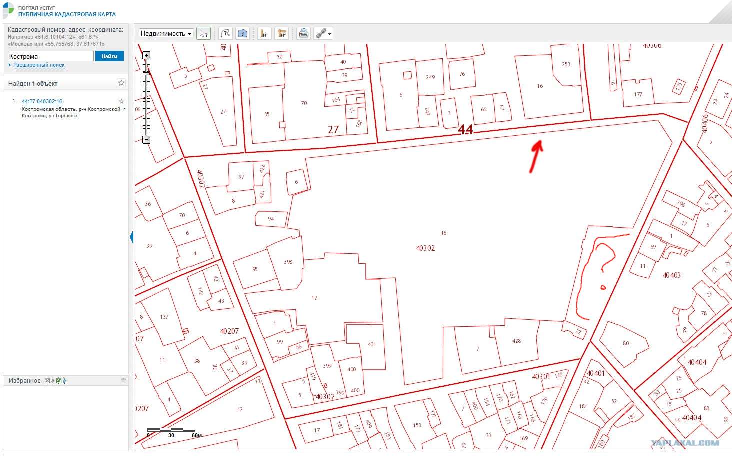Screen dimensions: 732x458
Task: Click parcel 76 on the map
Action: (462, 74)
